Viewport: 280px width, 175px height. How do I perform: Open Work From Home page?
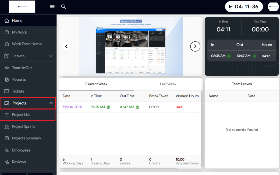[27, 44]
